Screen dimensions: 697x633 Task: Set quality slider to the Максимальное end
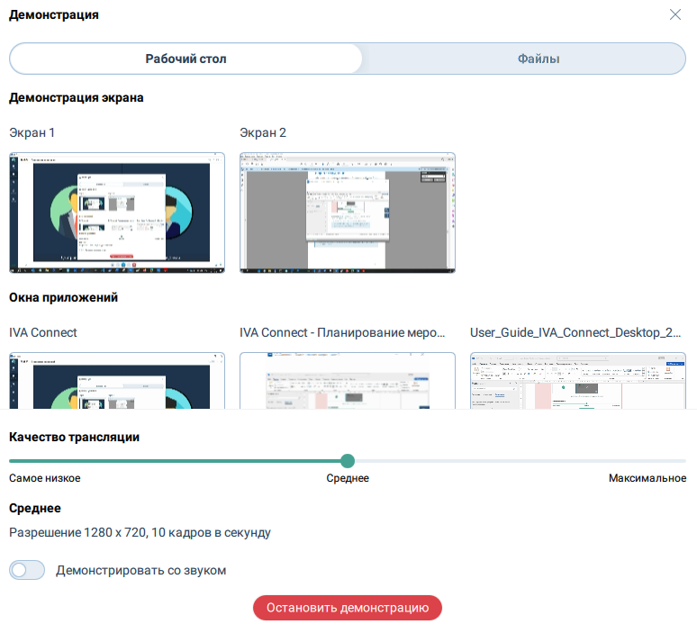click(683, 460)
